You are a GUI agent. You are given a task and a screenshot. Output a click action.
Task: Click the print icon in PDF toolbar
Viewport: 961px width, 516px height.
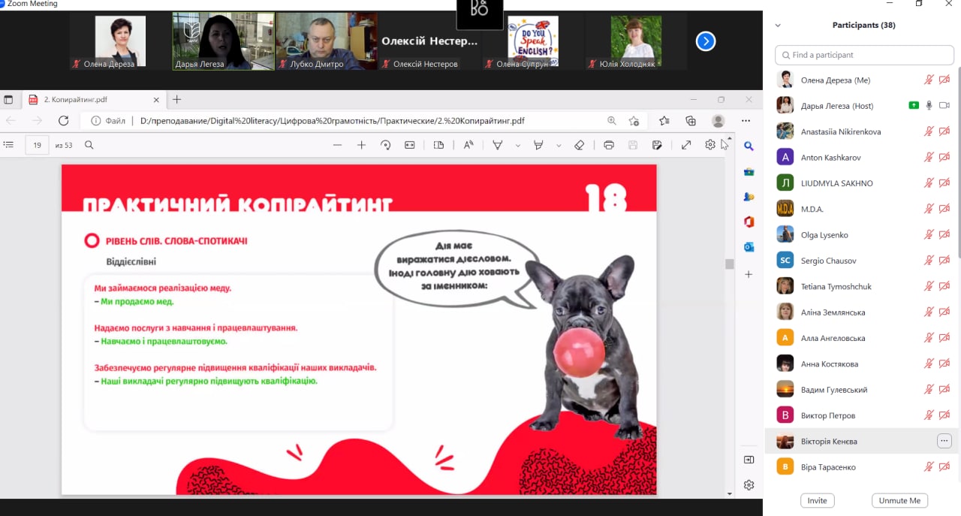(609, 145)
